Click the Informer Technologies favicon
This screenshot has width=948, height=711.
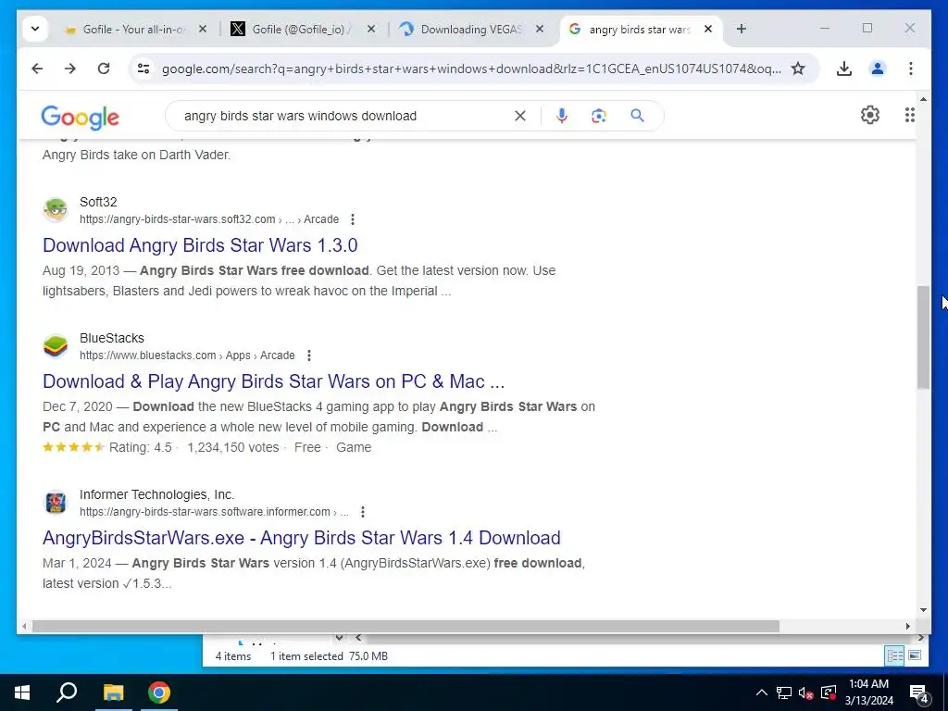[x=56, y=503]
